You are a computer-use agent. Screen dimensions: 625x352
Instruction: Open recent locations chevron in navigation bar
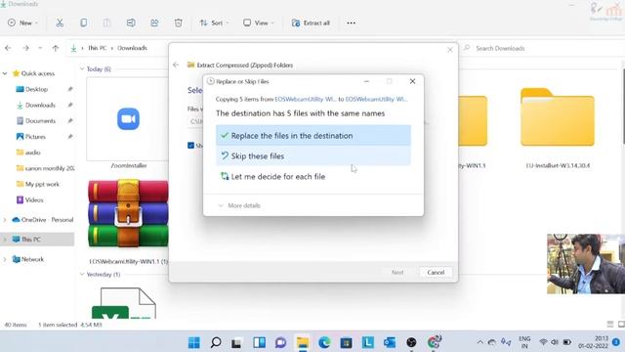40,48
